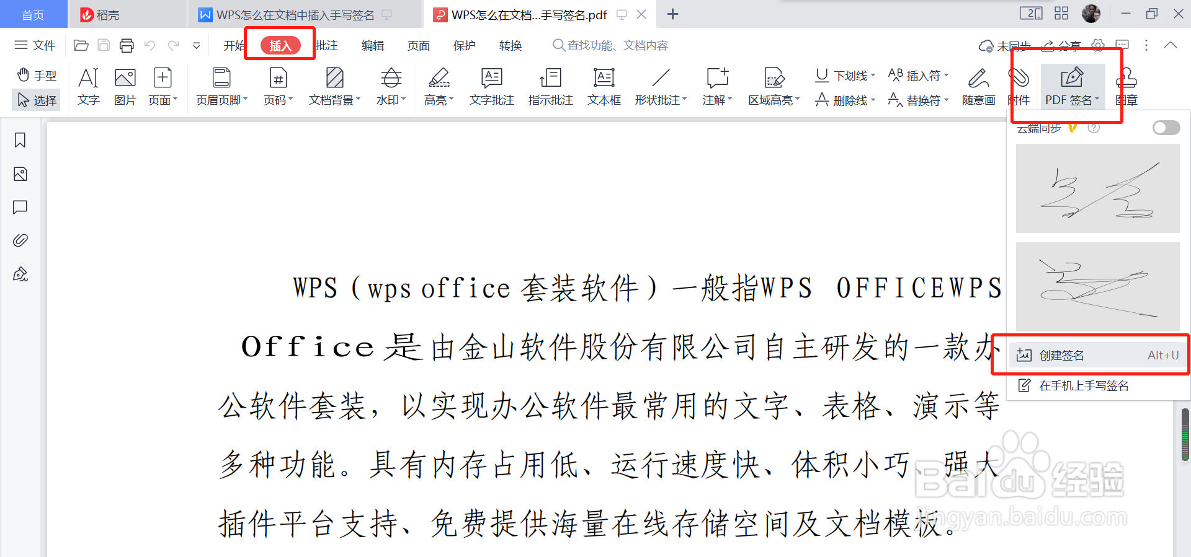The width and height of the screenshot is (1191, 557).
Task: Insert text with the 文字 tool
Action: [88, 87]
